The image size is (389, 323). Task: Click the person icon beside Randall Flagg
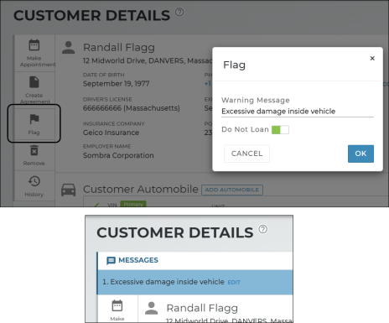point(69,48)
